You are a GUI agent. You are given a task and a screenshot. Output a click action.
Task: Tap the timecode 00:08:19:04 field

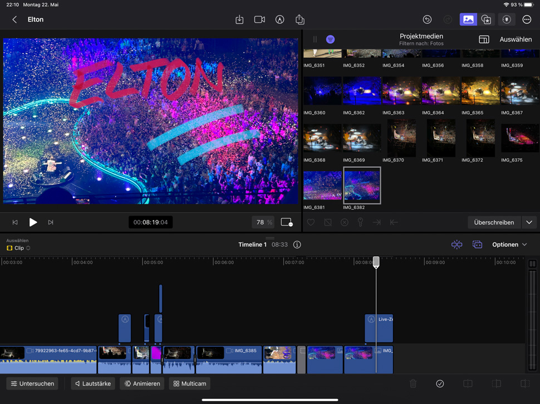coord(150,222)
